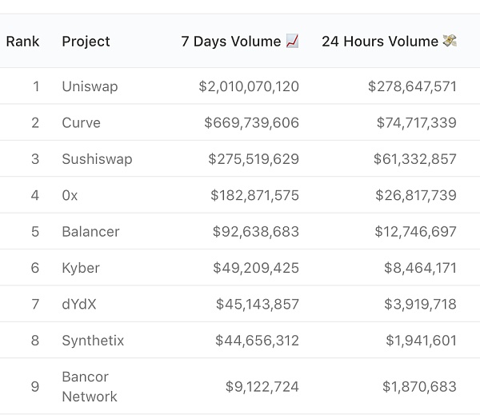The height and width of the screenshot is (419, 480).
Task: Open the Balancer project
Action: coord(90,232)
